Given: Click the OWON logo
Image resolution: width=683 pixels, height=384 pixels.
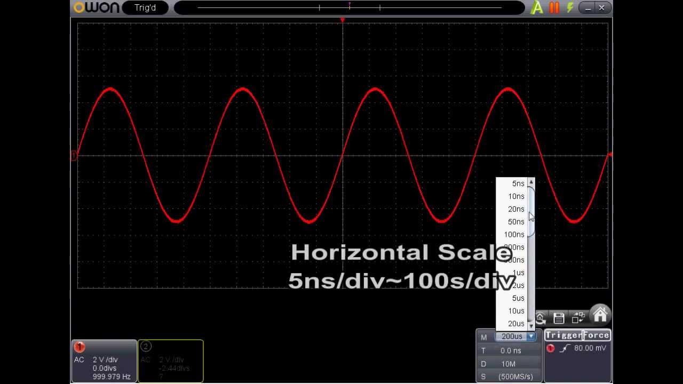Looking at the screenshot, I should pos(96,7).
